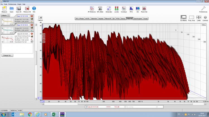
Task: Capture the graph with the camera icon
Action: click(40, 17)
